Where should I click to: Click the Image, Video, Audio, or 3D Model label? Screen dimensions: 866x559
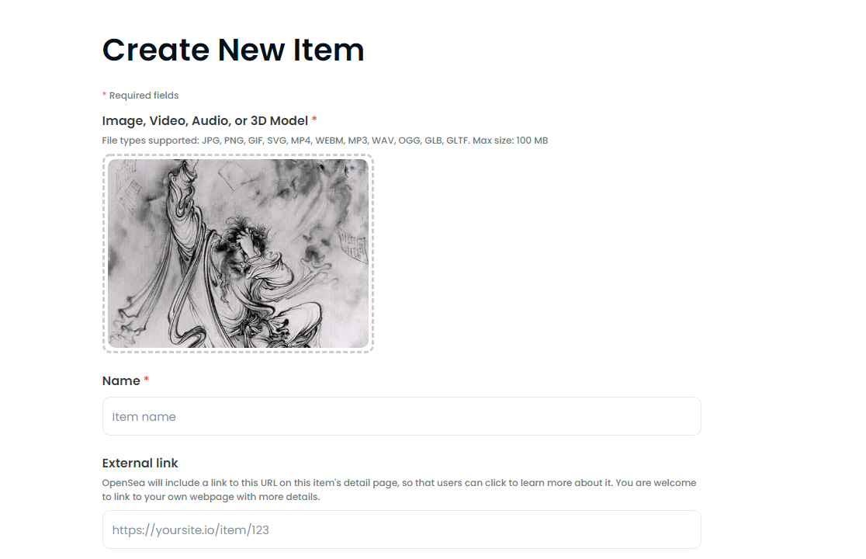point(205,120)
